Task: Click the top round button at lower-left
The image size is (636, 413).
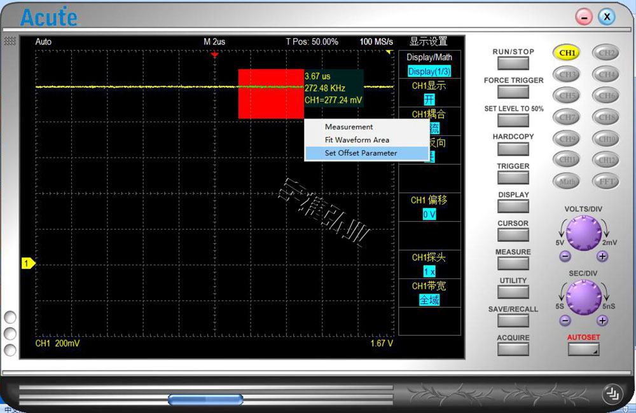Action: (10, 317)
